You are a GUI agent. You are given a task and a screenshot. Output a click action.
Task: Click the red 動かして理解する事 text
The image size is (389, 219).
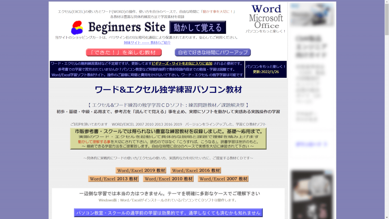pos(94,142)
